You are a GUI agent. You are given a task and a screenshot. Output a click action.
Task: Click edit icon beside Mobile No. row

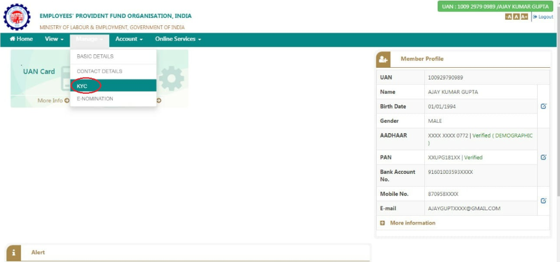[x=543, y=200]
